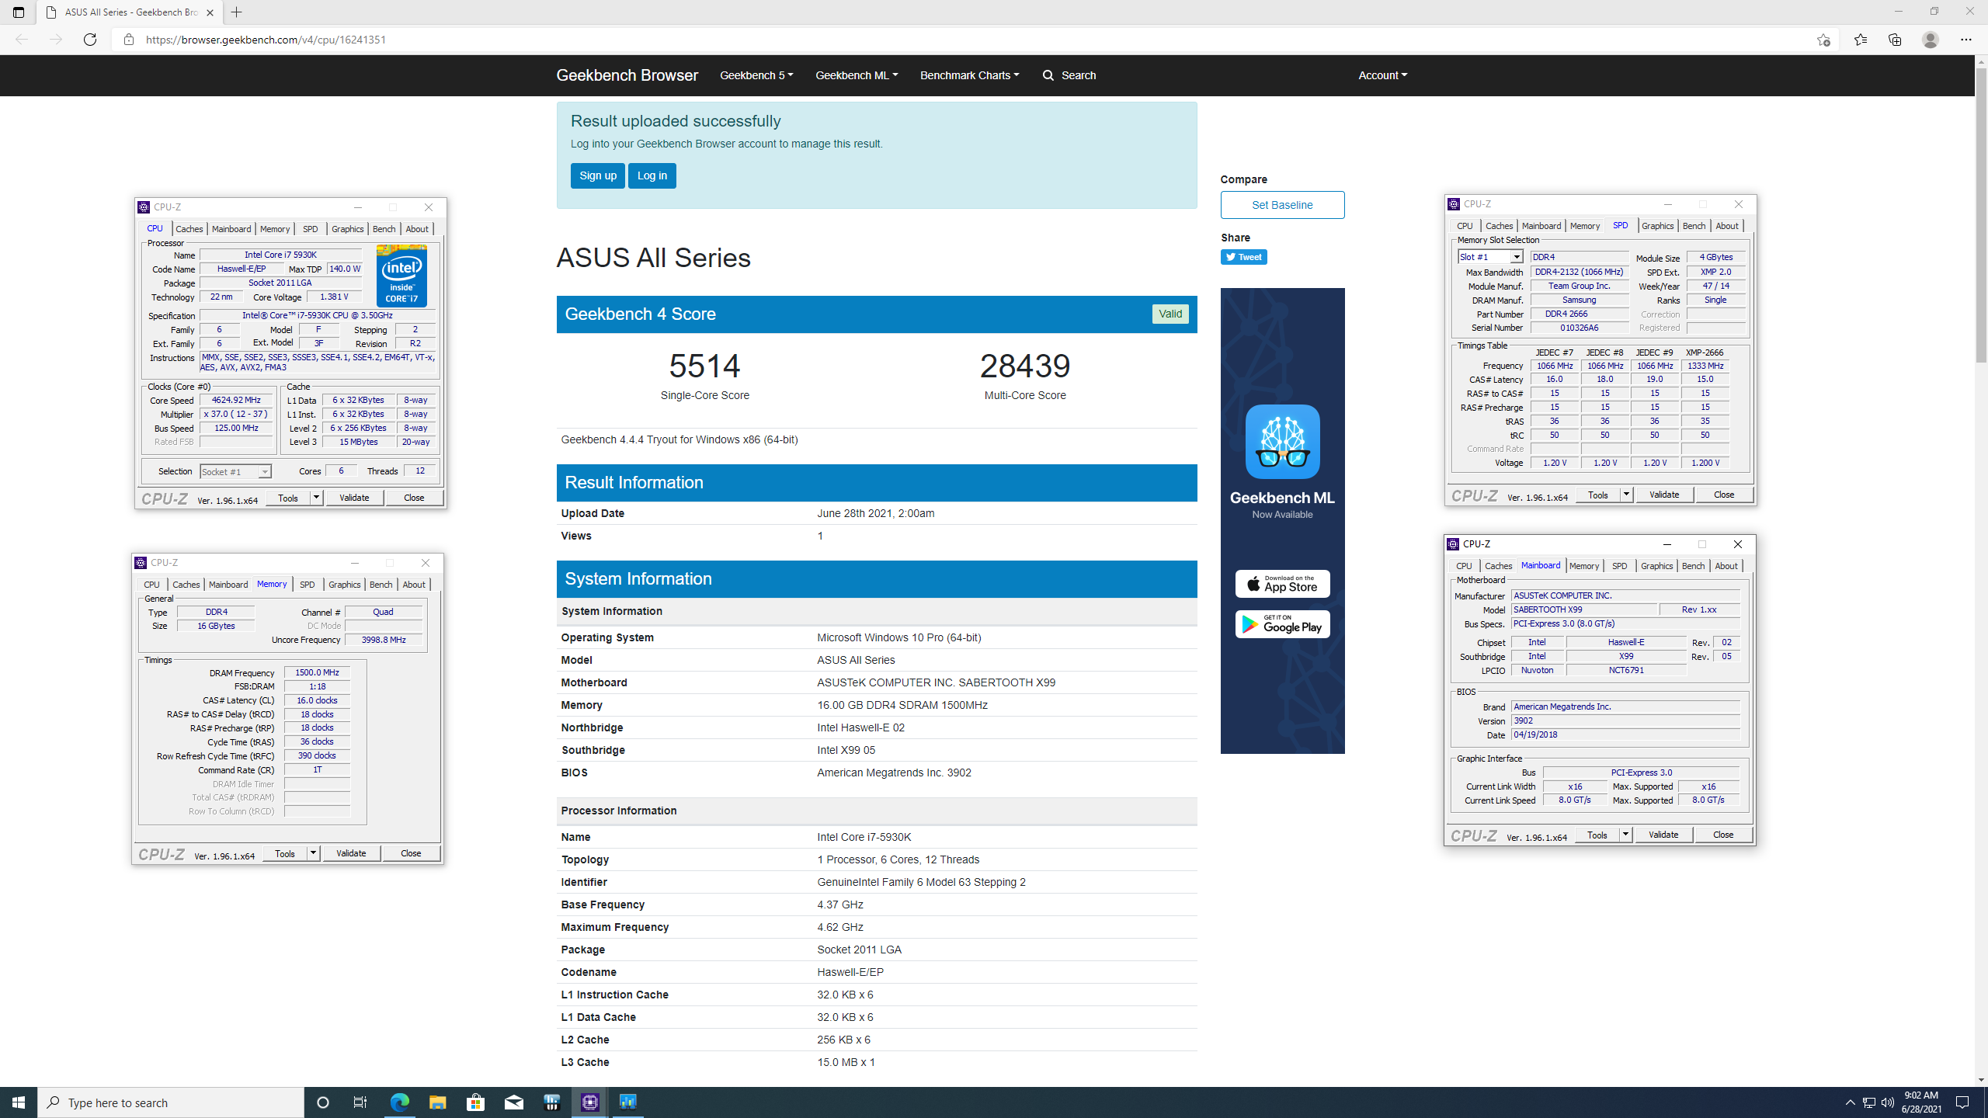Expand the Geekbench ML dropdown menu

[857, 75]
